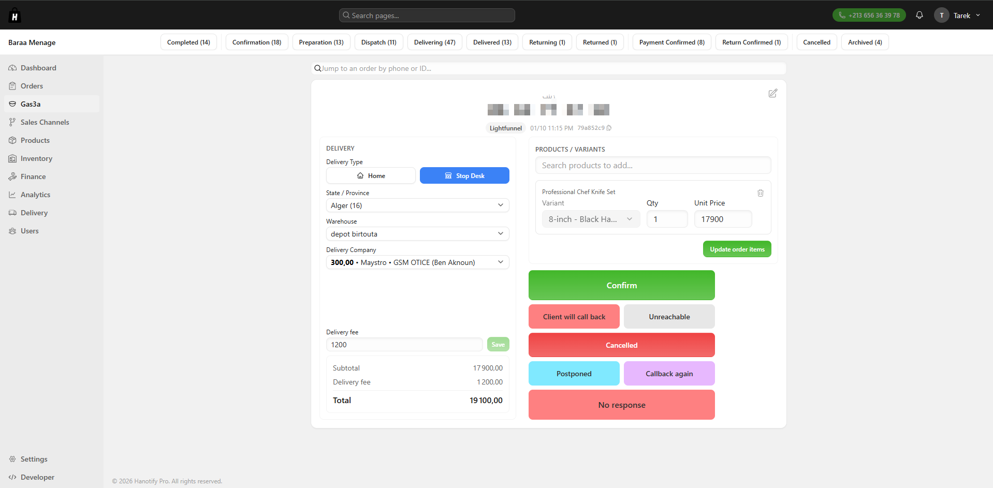Open Users in the sidebar
The image size is (993, 488).
click(52, 231)
